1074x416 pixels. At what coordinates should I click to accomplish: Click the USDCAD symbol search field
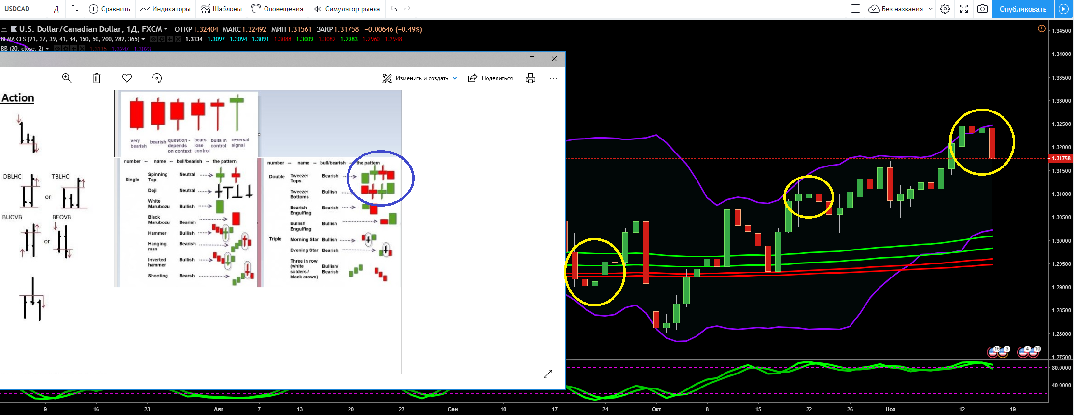tap(23, 9)
